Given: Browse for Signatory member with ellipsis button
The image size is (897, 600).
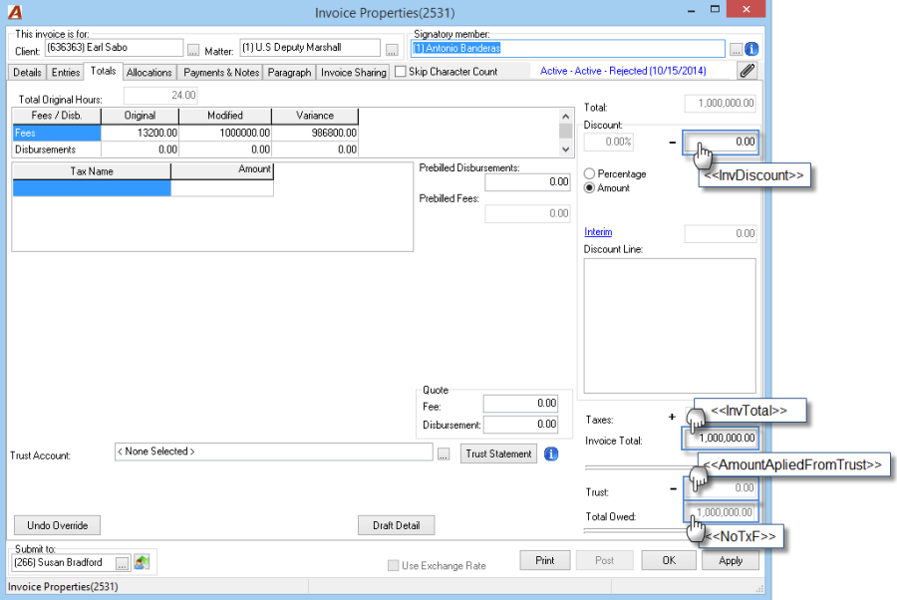Looking at the screenshot, I should pyautogui.click(x=736, y=50).
